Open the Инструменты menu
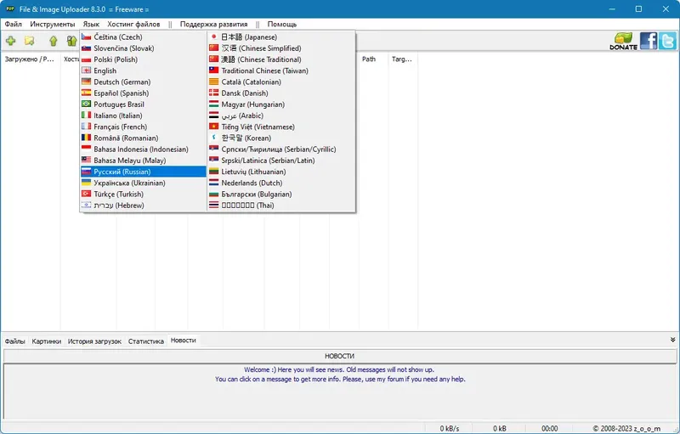The width and height of the screenshot is (680, 434). pyautogui.click(x=53, y=25)
